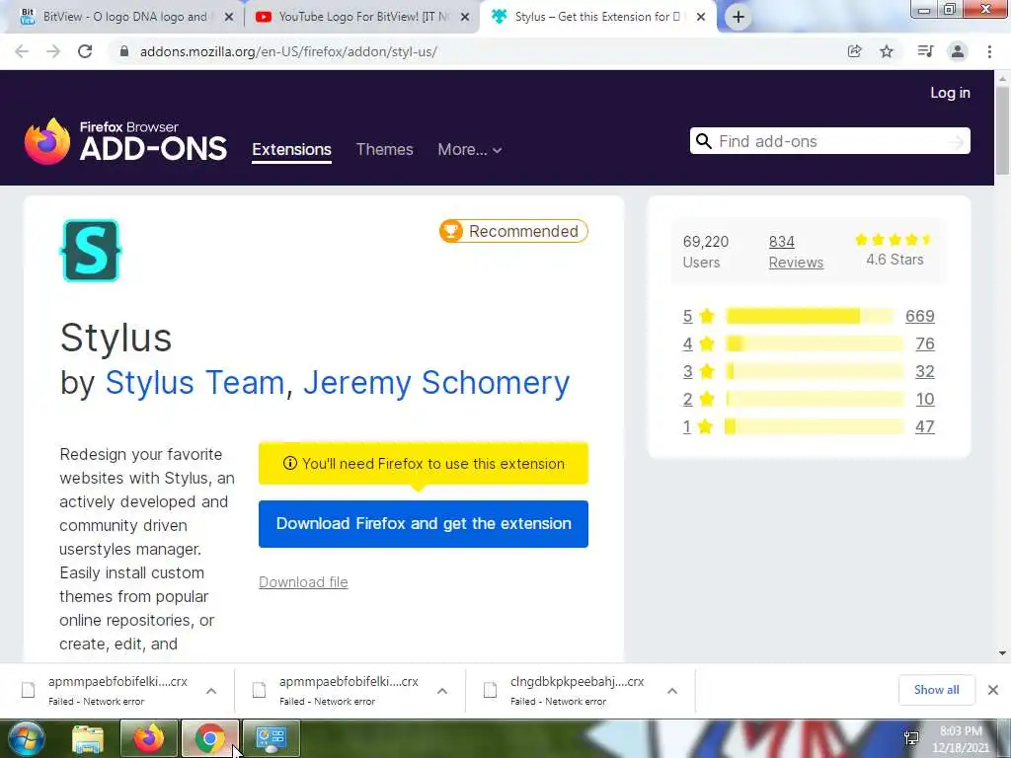Screen dimensions: 1011x758
Task: Close the downloads bar
Action: tap(993, 690)
